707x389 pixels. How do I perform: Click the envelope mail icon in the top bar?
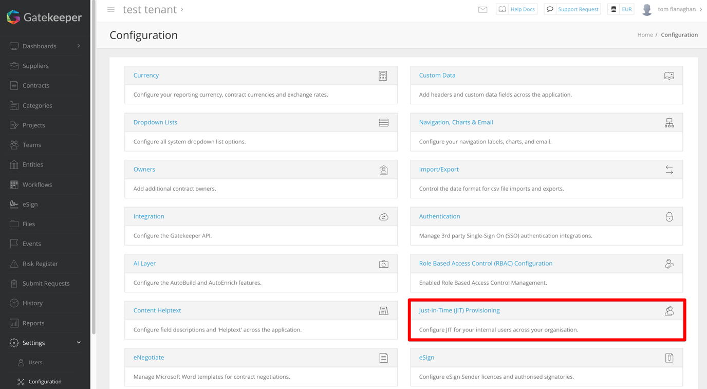coord(482,9)
